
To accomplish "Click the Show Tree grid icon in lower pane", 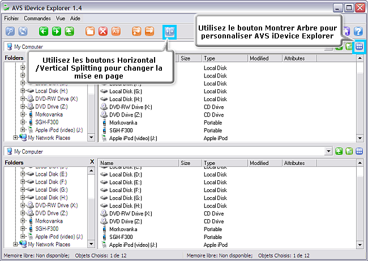I will tap(359, 151).
